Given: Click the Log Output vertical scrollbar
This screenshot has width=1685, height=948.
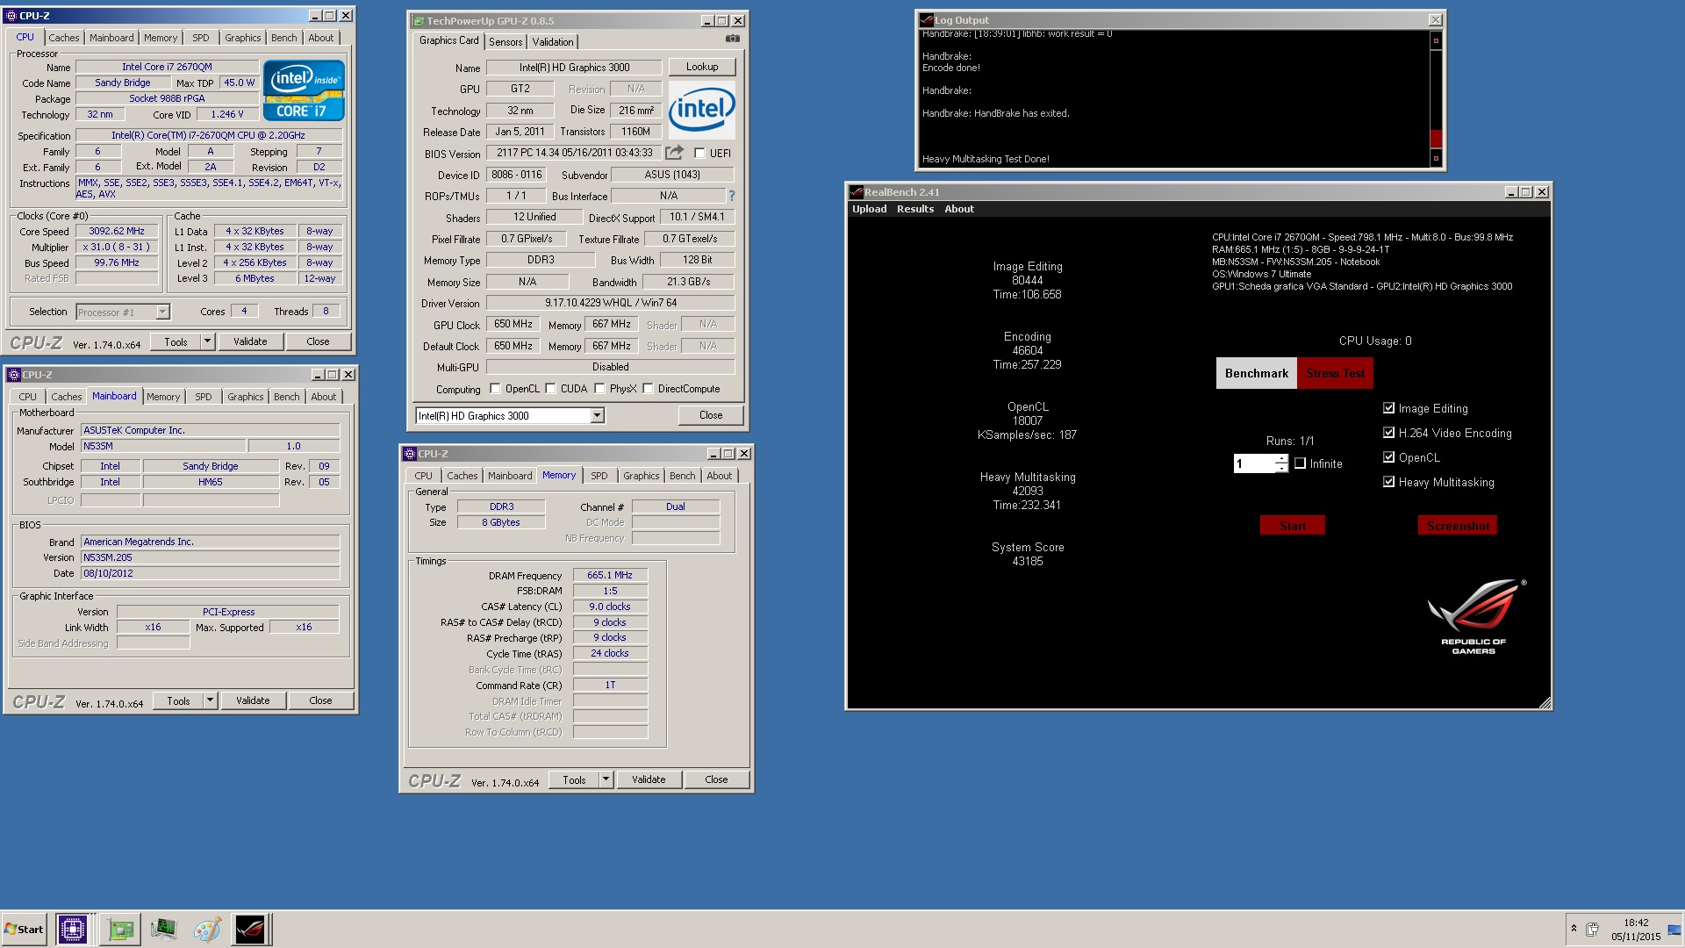Looking at the screenshot, I should pos(1436,99).
